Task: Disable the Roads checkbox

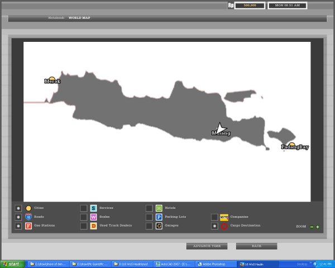Action: pyautogui.click(x=18, y=217)
